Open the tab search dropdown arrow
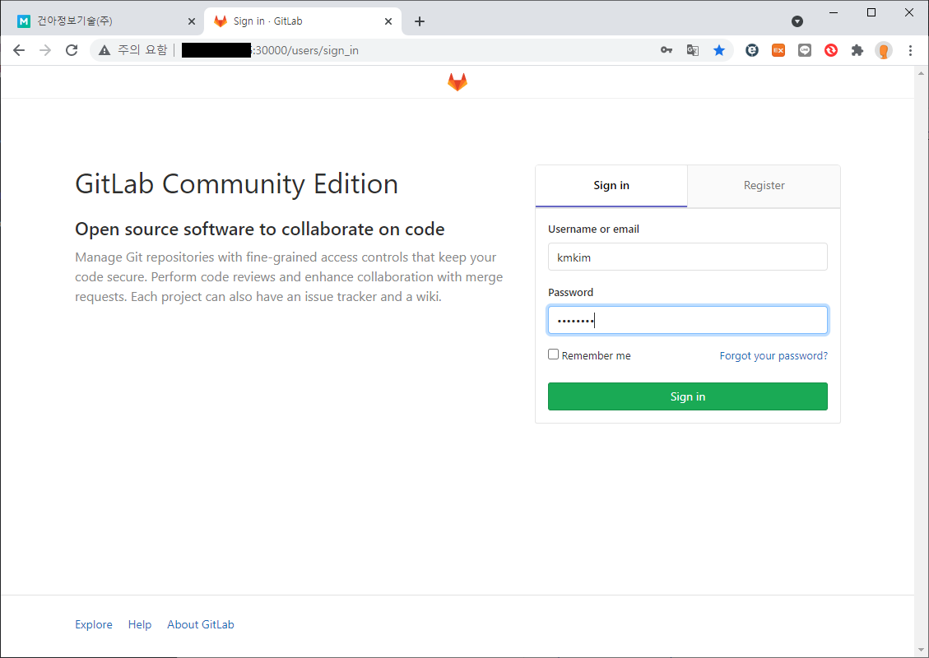 pos(797,21)
